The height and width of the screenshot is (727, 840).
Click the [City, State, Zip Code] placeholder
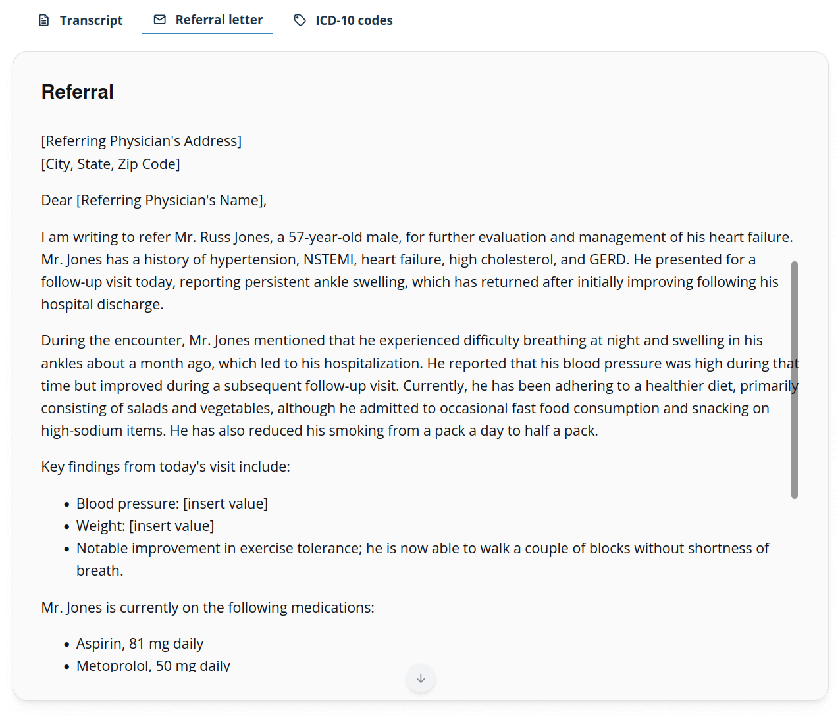pos(110,163)
